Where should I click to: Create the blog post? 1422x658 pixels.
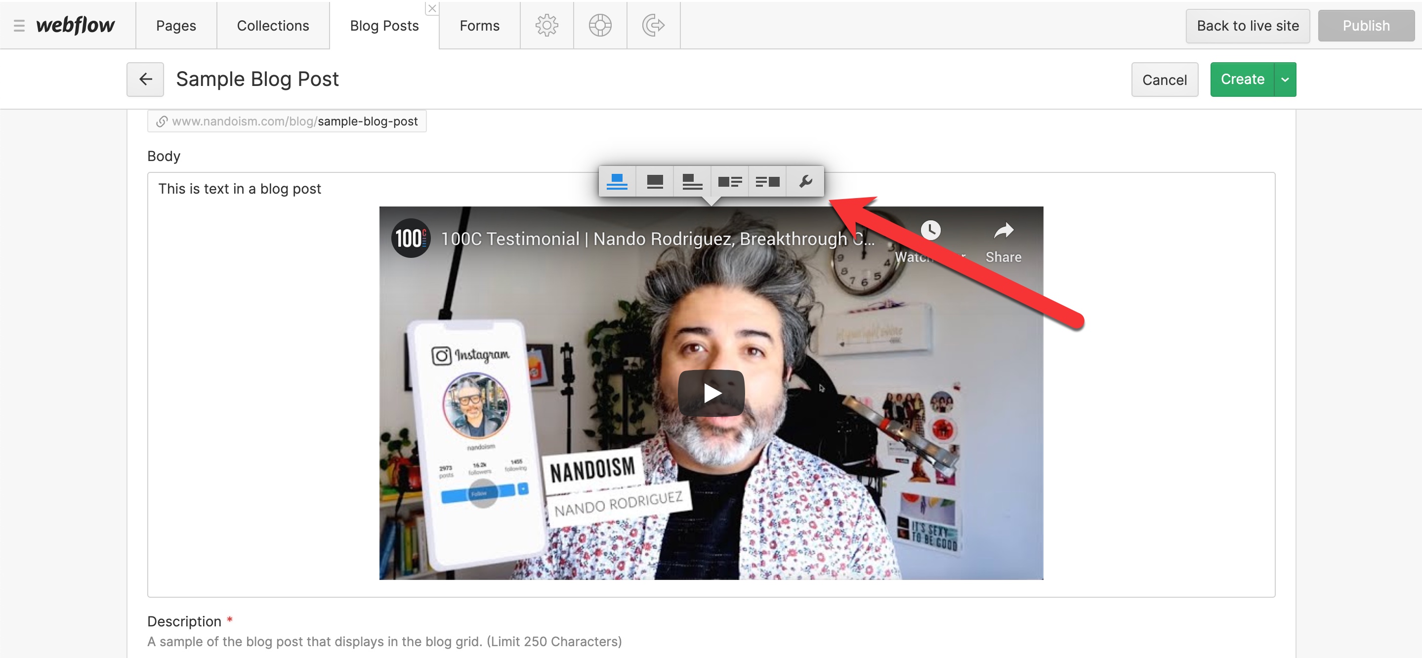[x=1242, y=79]
